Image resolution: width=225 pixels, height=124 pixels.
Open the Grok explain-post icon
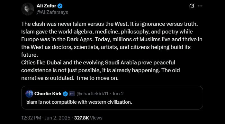[192, 6]
